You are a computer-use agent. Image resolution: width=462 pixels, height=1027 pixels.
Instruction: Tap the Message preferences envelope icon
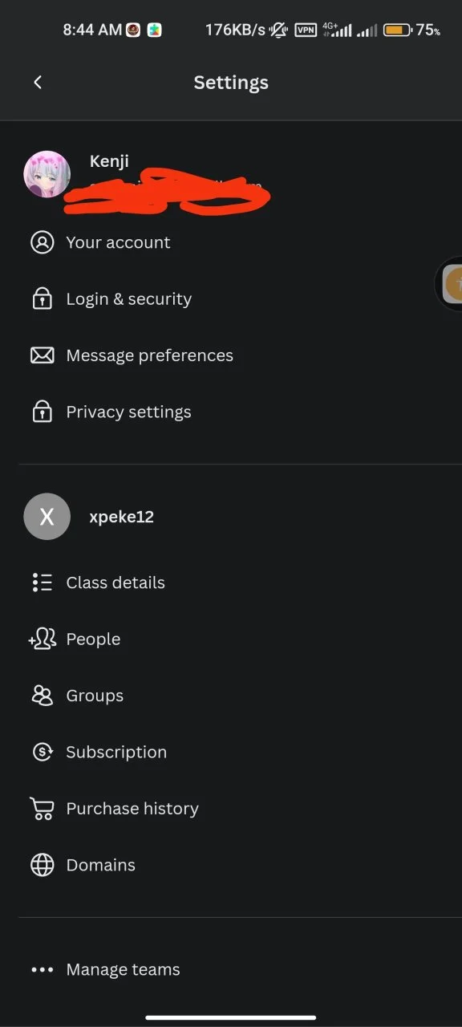(x=42, y=355)
